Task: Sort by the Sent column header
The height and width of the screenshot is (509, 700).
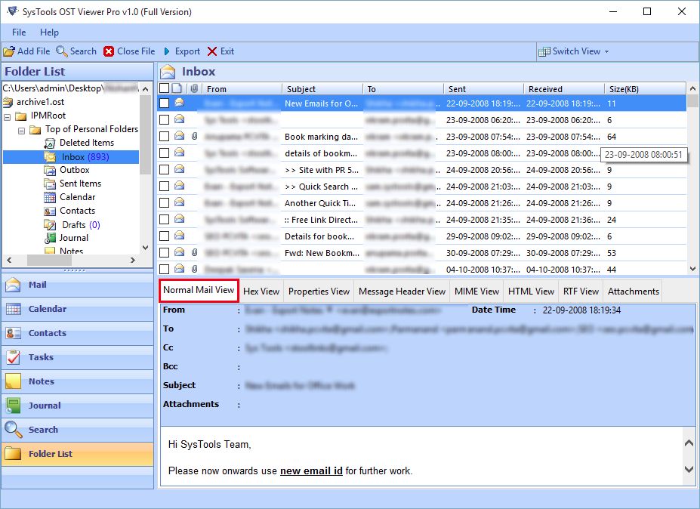Action: coord(483,89)
